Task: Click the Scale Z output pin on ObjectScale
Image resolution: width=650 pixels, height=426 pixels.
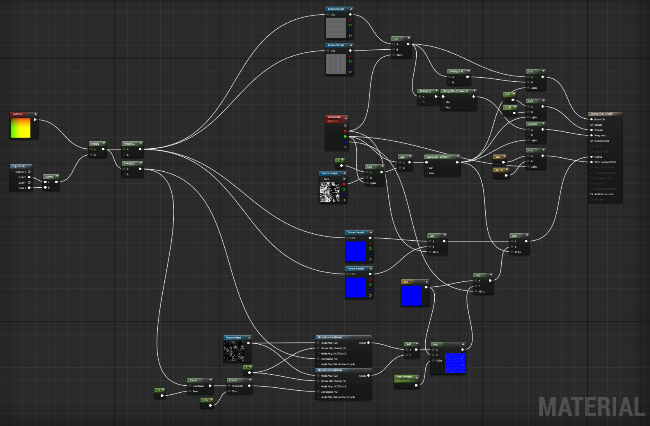Action: [29, 188]
